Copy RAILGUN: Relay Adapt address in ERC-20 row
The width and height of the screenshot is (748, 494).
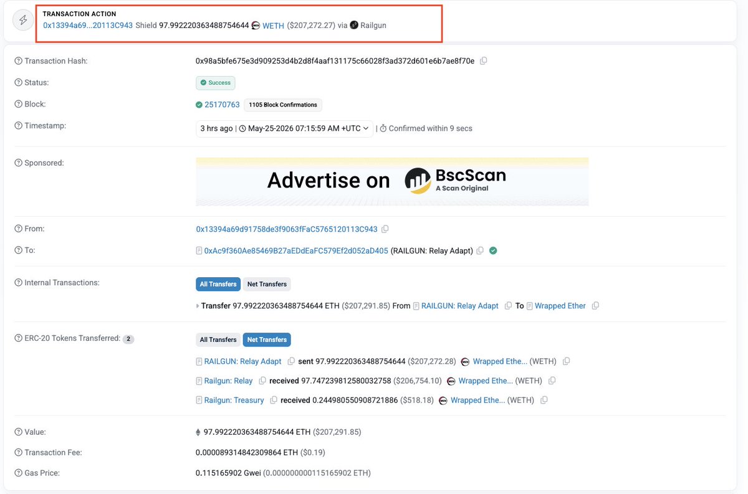point(290,361)
